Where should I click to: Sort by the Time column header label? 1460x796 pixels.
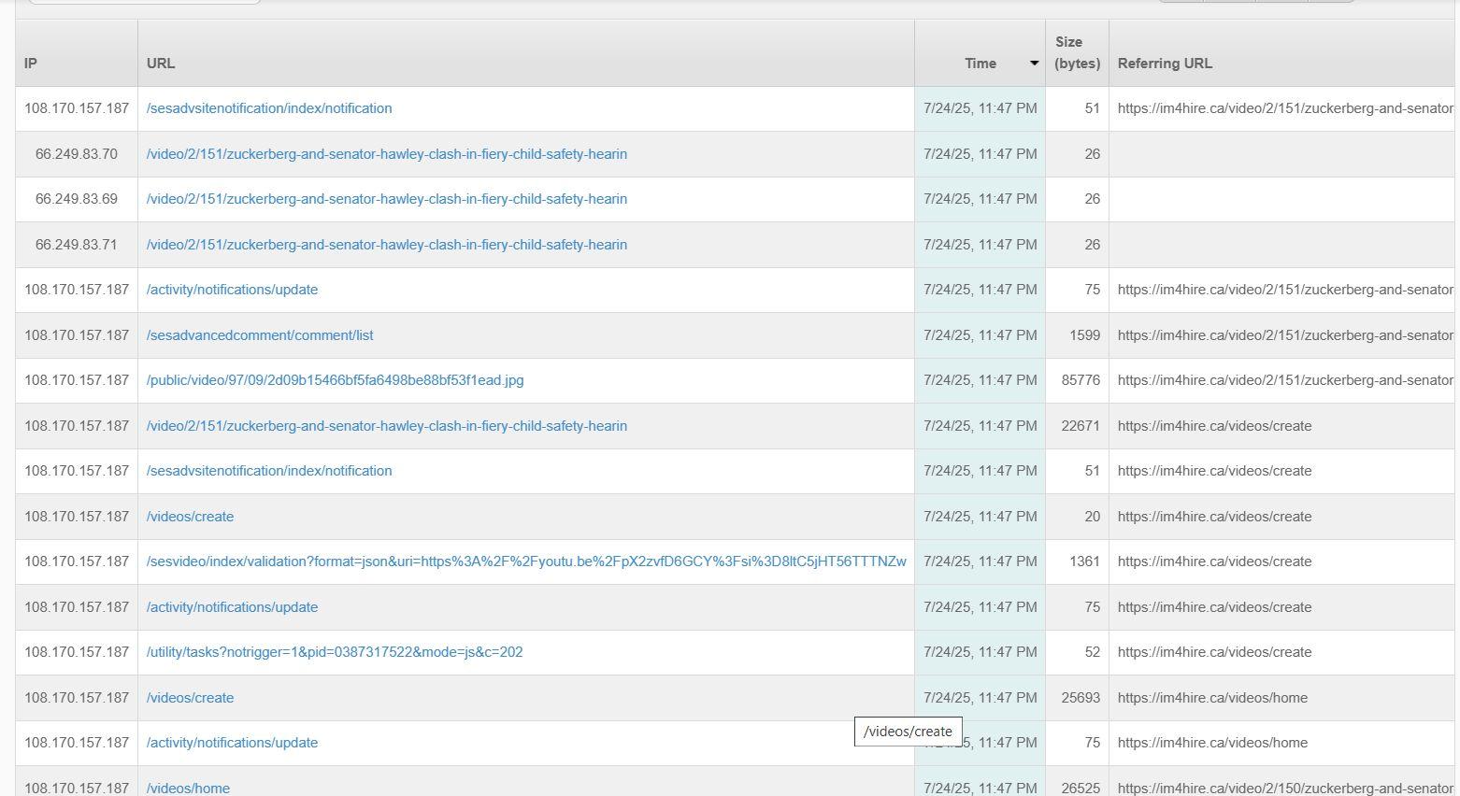point(980,64)
